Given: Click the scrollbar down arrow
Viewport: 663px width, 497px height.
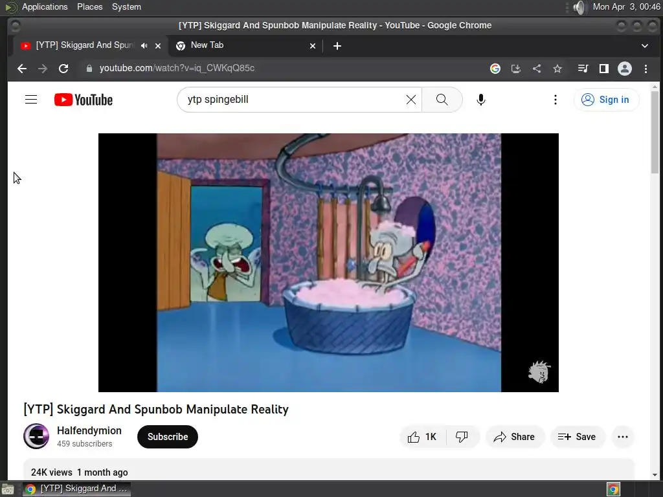Looking at the screenshot, I should pyautogui.click(x=655, y=474).
